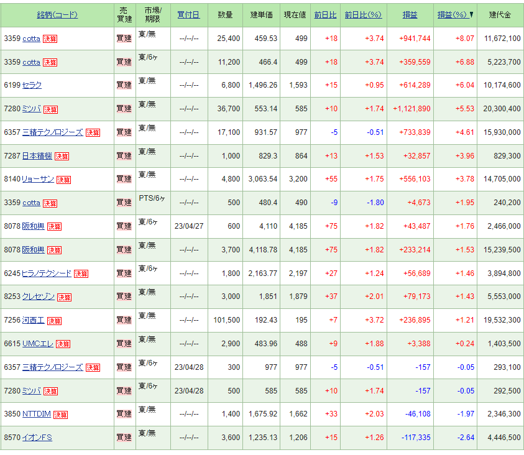524x455 pixels.
Task: Click the sort arrow beside 損益(%)
Action: click(472, 14)
